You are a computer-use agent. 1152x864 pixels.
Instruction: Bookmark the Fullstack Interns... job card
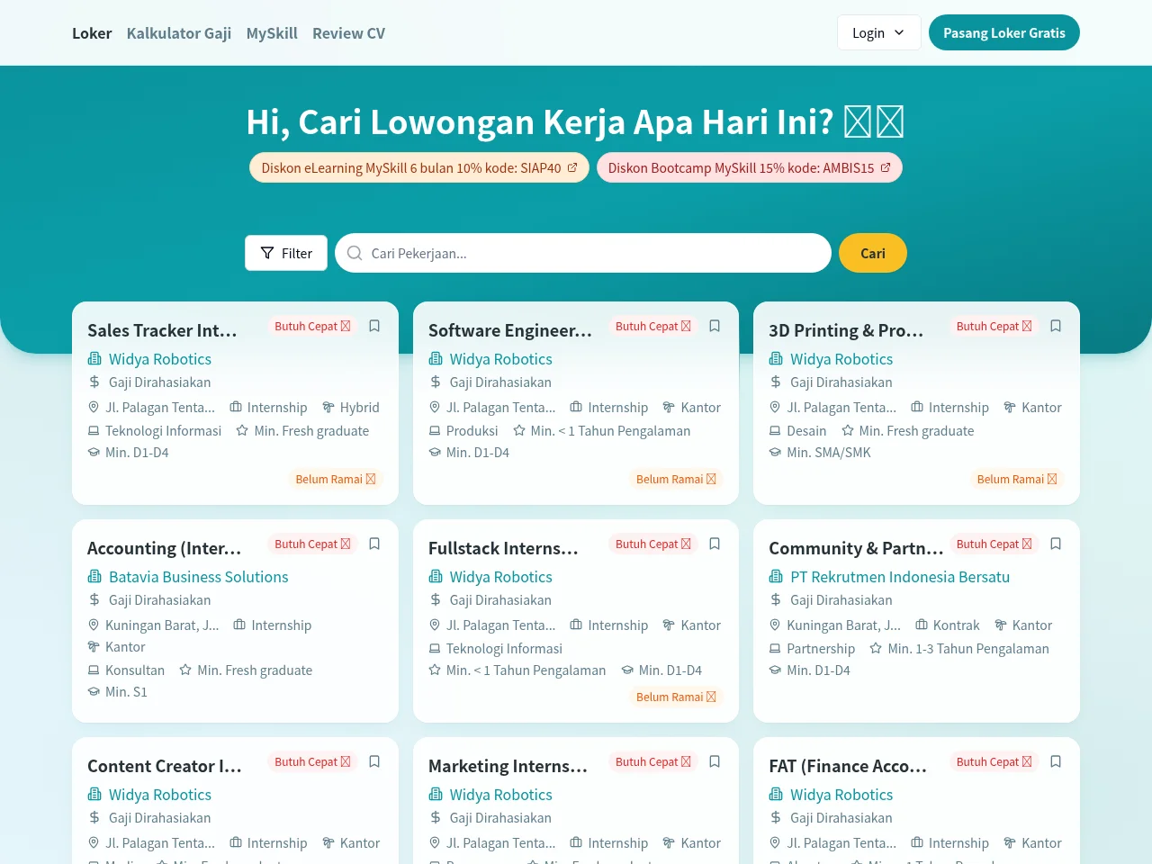(715, 544)
